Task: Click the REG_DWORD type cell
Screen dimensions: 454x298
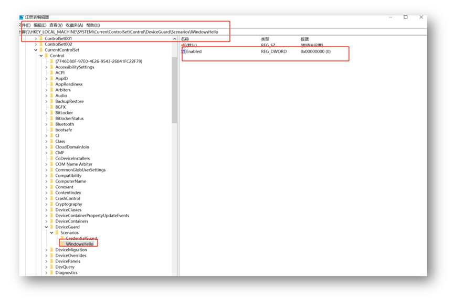Action: pyautogui.click(x=274, y=51)
